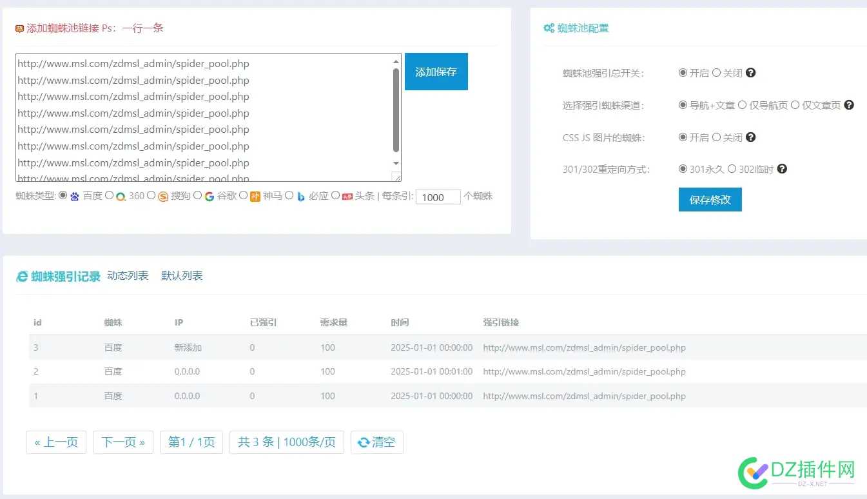
Task: Click the 添加保存 button
Action: (x=436, y=72)
